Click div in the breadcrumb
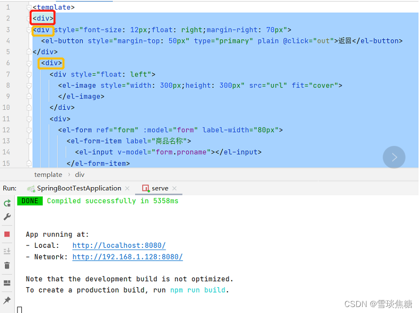The height and width of the screenshot is (313, 420). click(80, 175)
